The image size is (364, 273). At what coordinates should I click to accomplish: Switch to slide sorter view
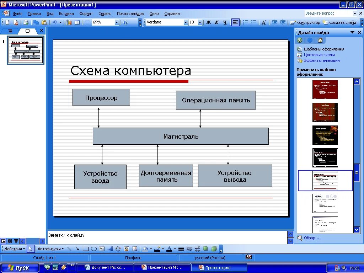(10, 241)
